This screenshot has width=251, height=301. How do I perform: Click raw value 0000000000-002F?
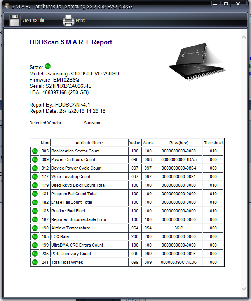tap(179, 254)
